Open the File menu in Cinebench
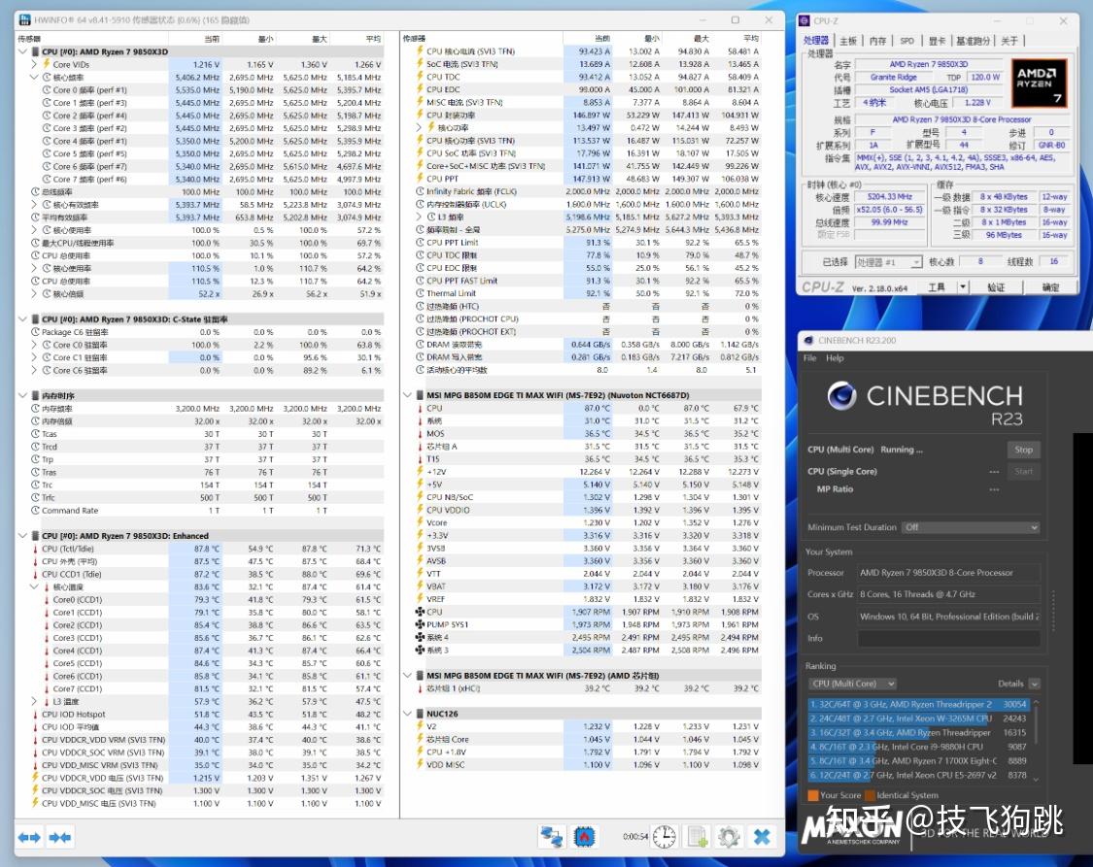The image size is (1093, 867). click(810, 358)
